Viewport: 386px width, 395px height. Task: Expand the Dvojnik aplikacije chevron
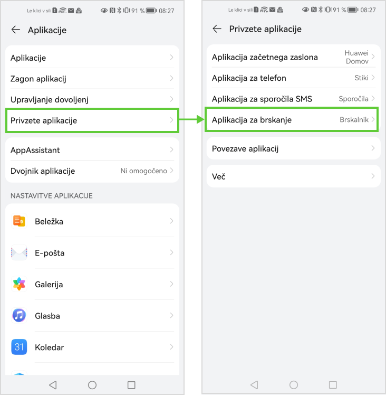click(171, 171)
